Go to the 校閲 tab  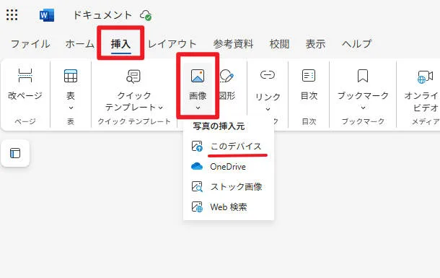point(279,44)
